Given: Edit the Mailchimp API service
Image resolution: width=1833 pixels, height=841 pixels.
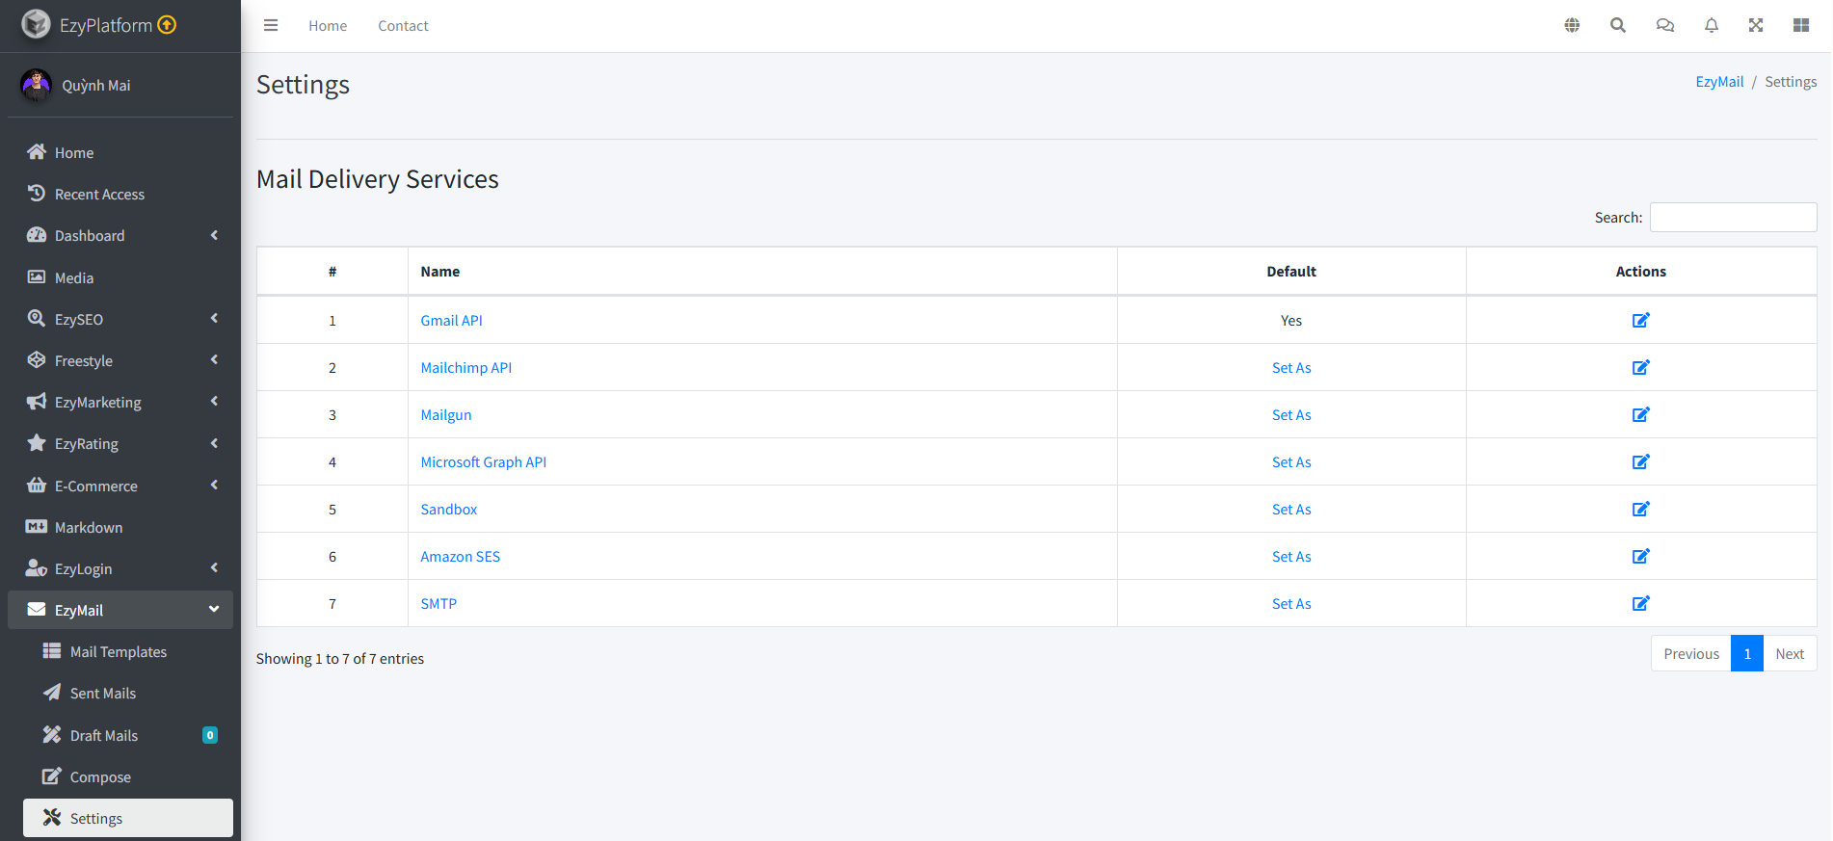Looking at the screenshot, I should (1641, 367).
